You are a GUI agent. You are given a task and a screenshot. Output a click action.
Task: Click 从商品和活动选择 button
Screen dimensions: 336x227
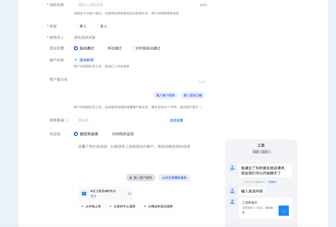[x=158, y=206]
